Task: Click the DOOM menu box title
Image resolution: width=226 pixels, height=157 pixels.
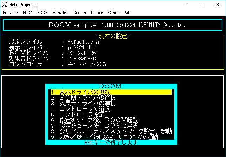Action: point(111,86)
